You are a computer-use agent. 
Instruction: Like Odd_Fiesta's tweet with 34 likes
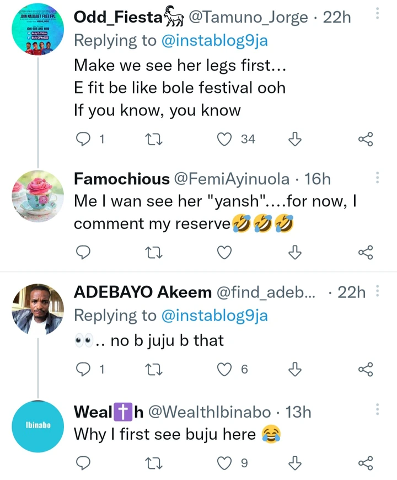coord(224,140)
